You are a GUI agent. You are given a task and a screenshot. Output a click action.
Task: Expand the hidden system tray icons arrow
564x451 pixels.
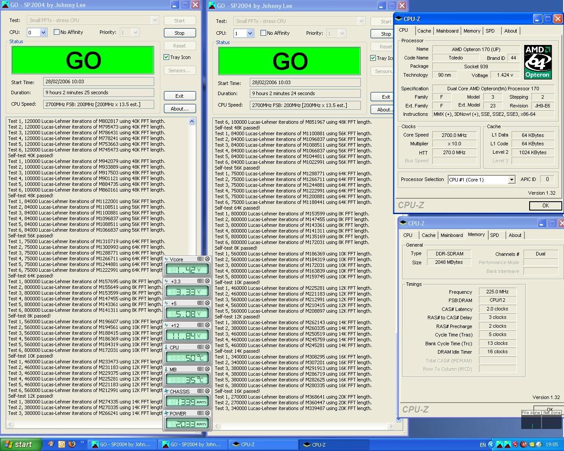[491, 444]
